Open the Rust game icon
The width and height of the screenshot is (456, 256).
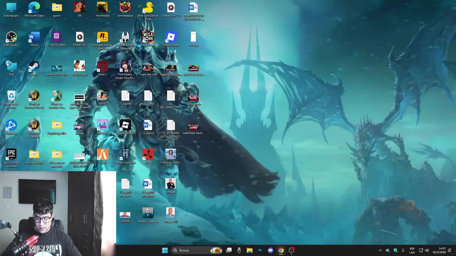[x=148, y=156]
